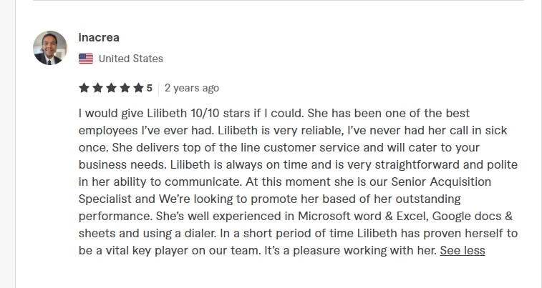Click the words 'Senior Acquisition' in the review
Viewport: 542px width, 288px height.
coord(441,182)
